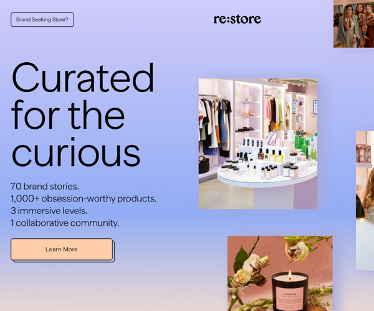Image resolution: width=374 pixels, height=311 pixels.
Task: Click the "Brand Seeking Store?" button
Action: pos(42,19)
